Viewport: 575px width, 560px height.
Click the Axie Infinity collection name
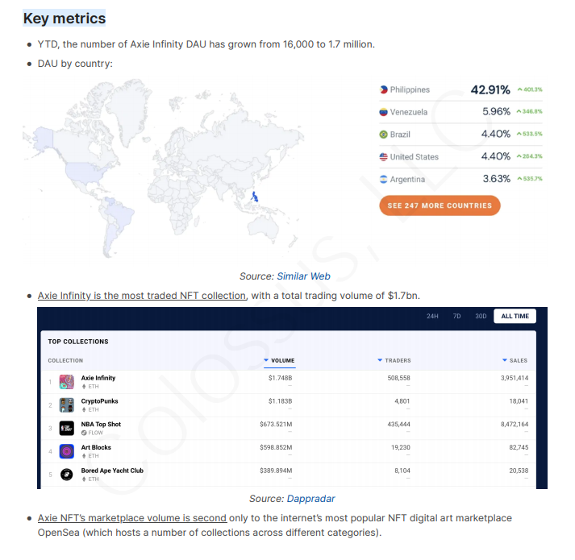click(98, 378)
